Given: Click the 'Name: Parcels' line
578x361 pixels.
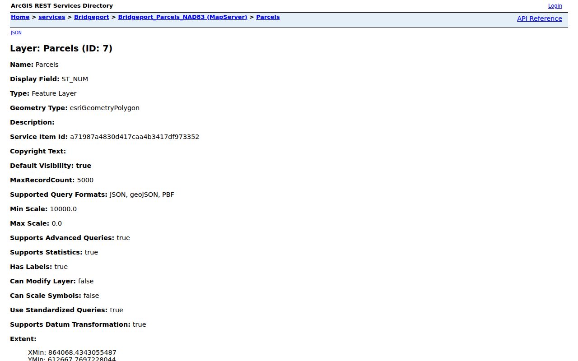Looking at the screenshot, I should (x=34, y=65).
